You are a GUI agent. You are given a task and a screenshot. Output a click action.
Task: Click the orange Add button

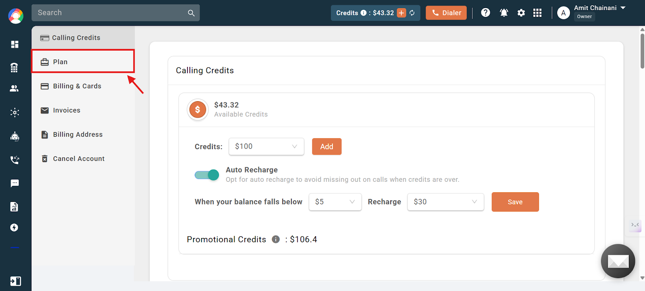pos(327,147)
